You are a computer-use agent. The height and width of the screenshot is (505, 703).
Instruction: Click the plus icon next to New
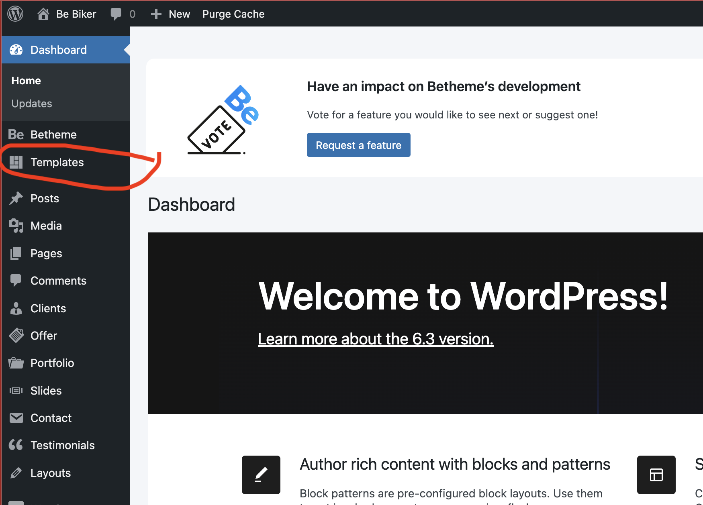coord(156,14)
